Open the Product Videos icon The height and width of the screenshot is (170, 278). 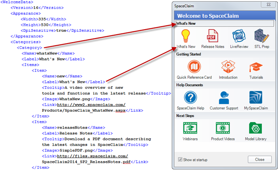[223, 128]
